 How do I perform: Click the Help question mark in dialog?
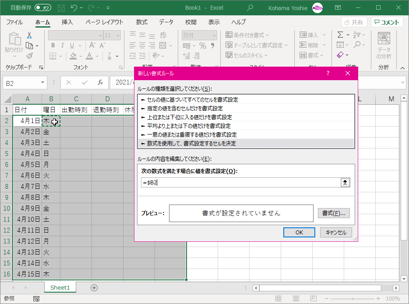click(328, 74)
